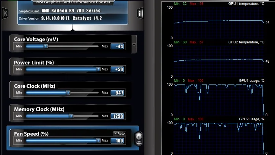Select the Memory Clock value field 1250
Viewport: 275px width, 155px height.
pos(117,116)
